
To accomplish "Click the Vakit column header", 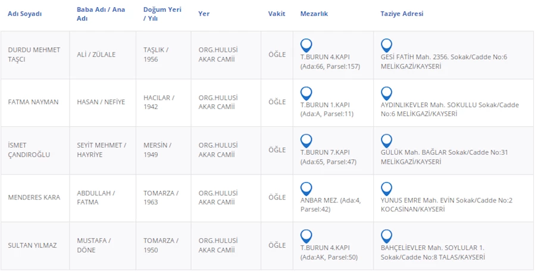I will [276, 14].
